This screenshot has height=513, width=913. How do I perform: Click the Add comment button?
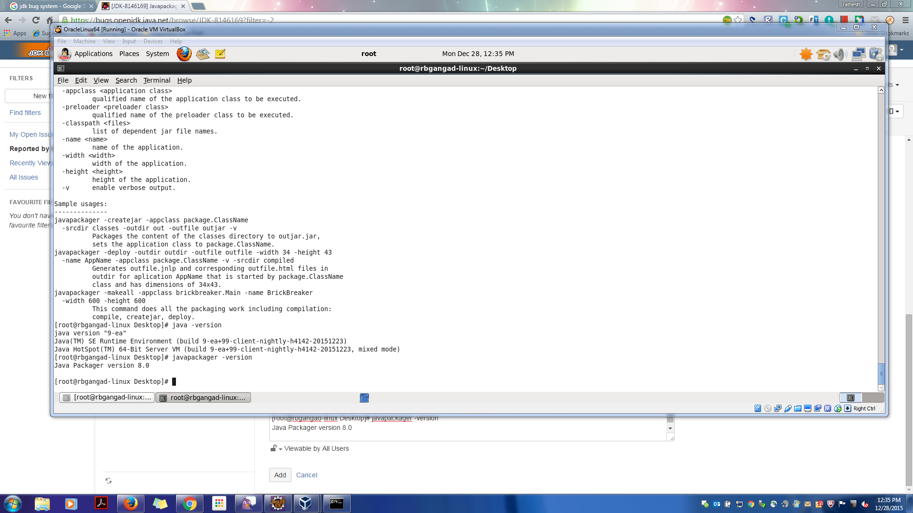(280, 475)
